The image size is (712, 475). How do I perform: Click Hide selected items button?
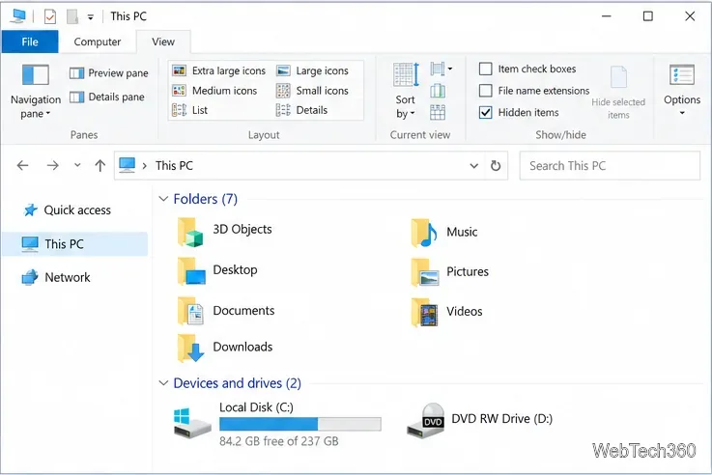618,93
